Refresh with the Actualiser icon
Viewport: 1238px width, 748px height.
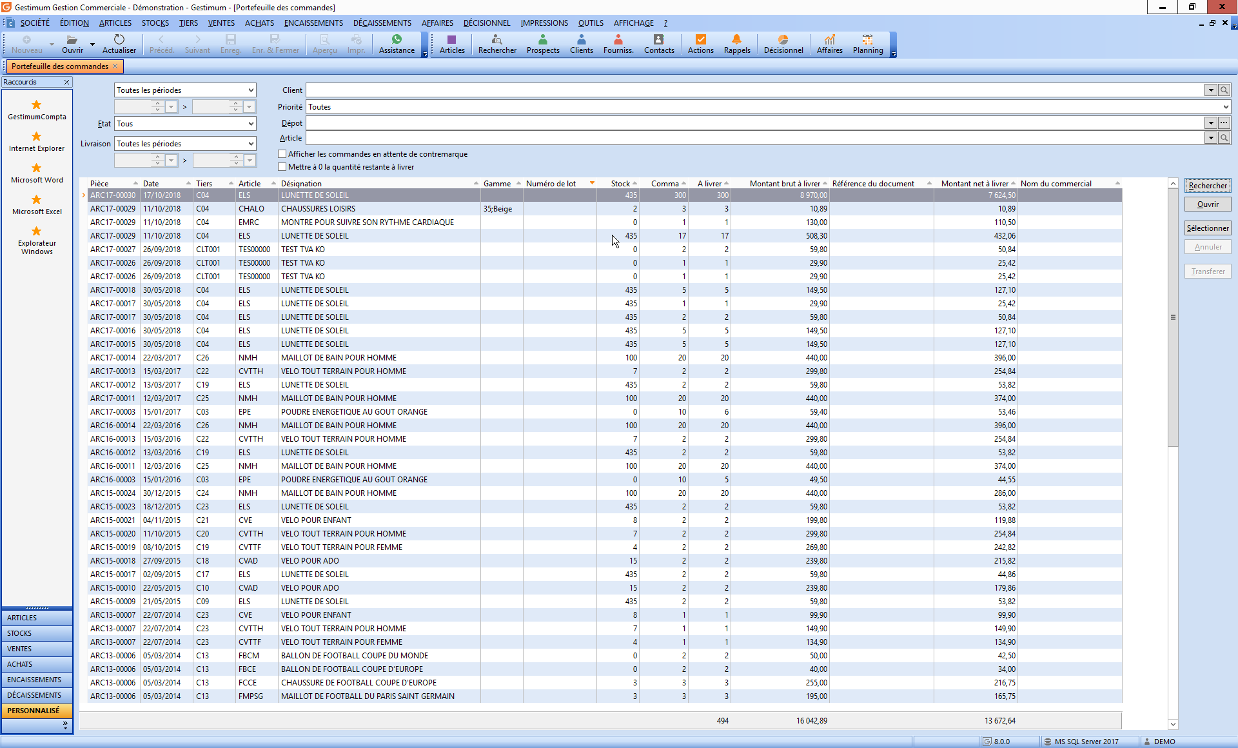click(119, 44)
